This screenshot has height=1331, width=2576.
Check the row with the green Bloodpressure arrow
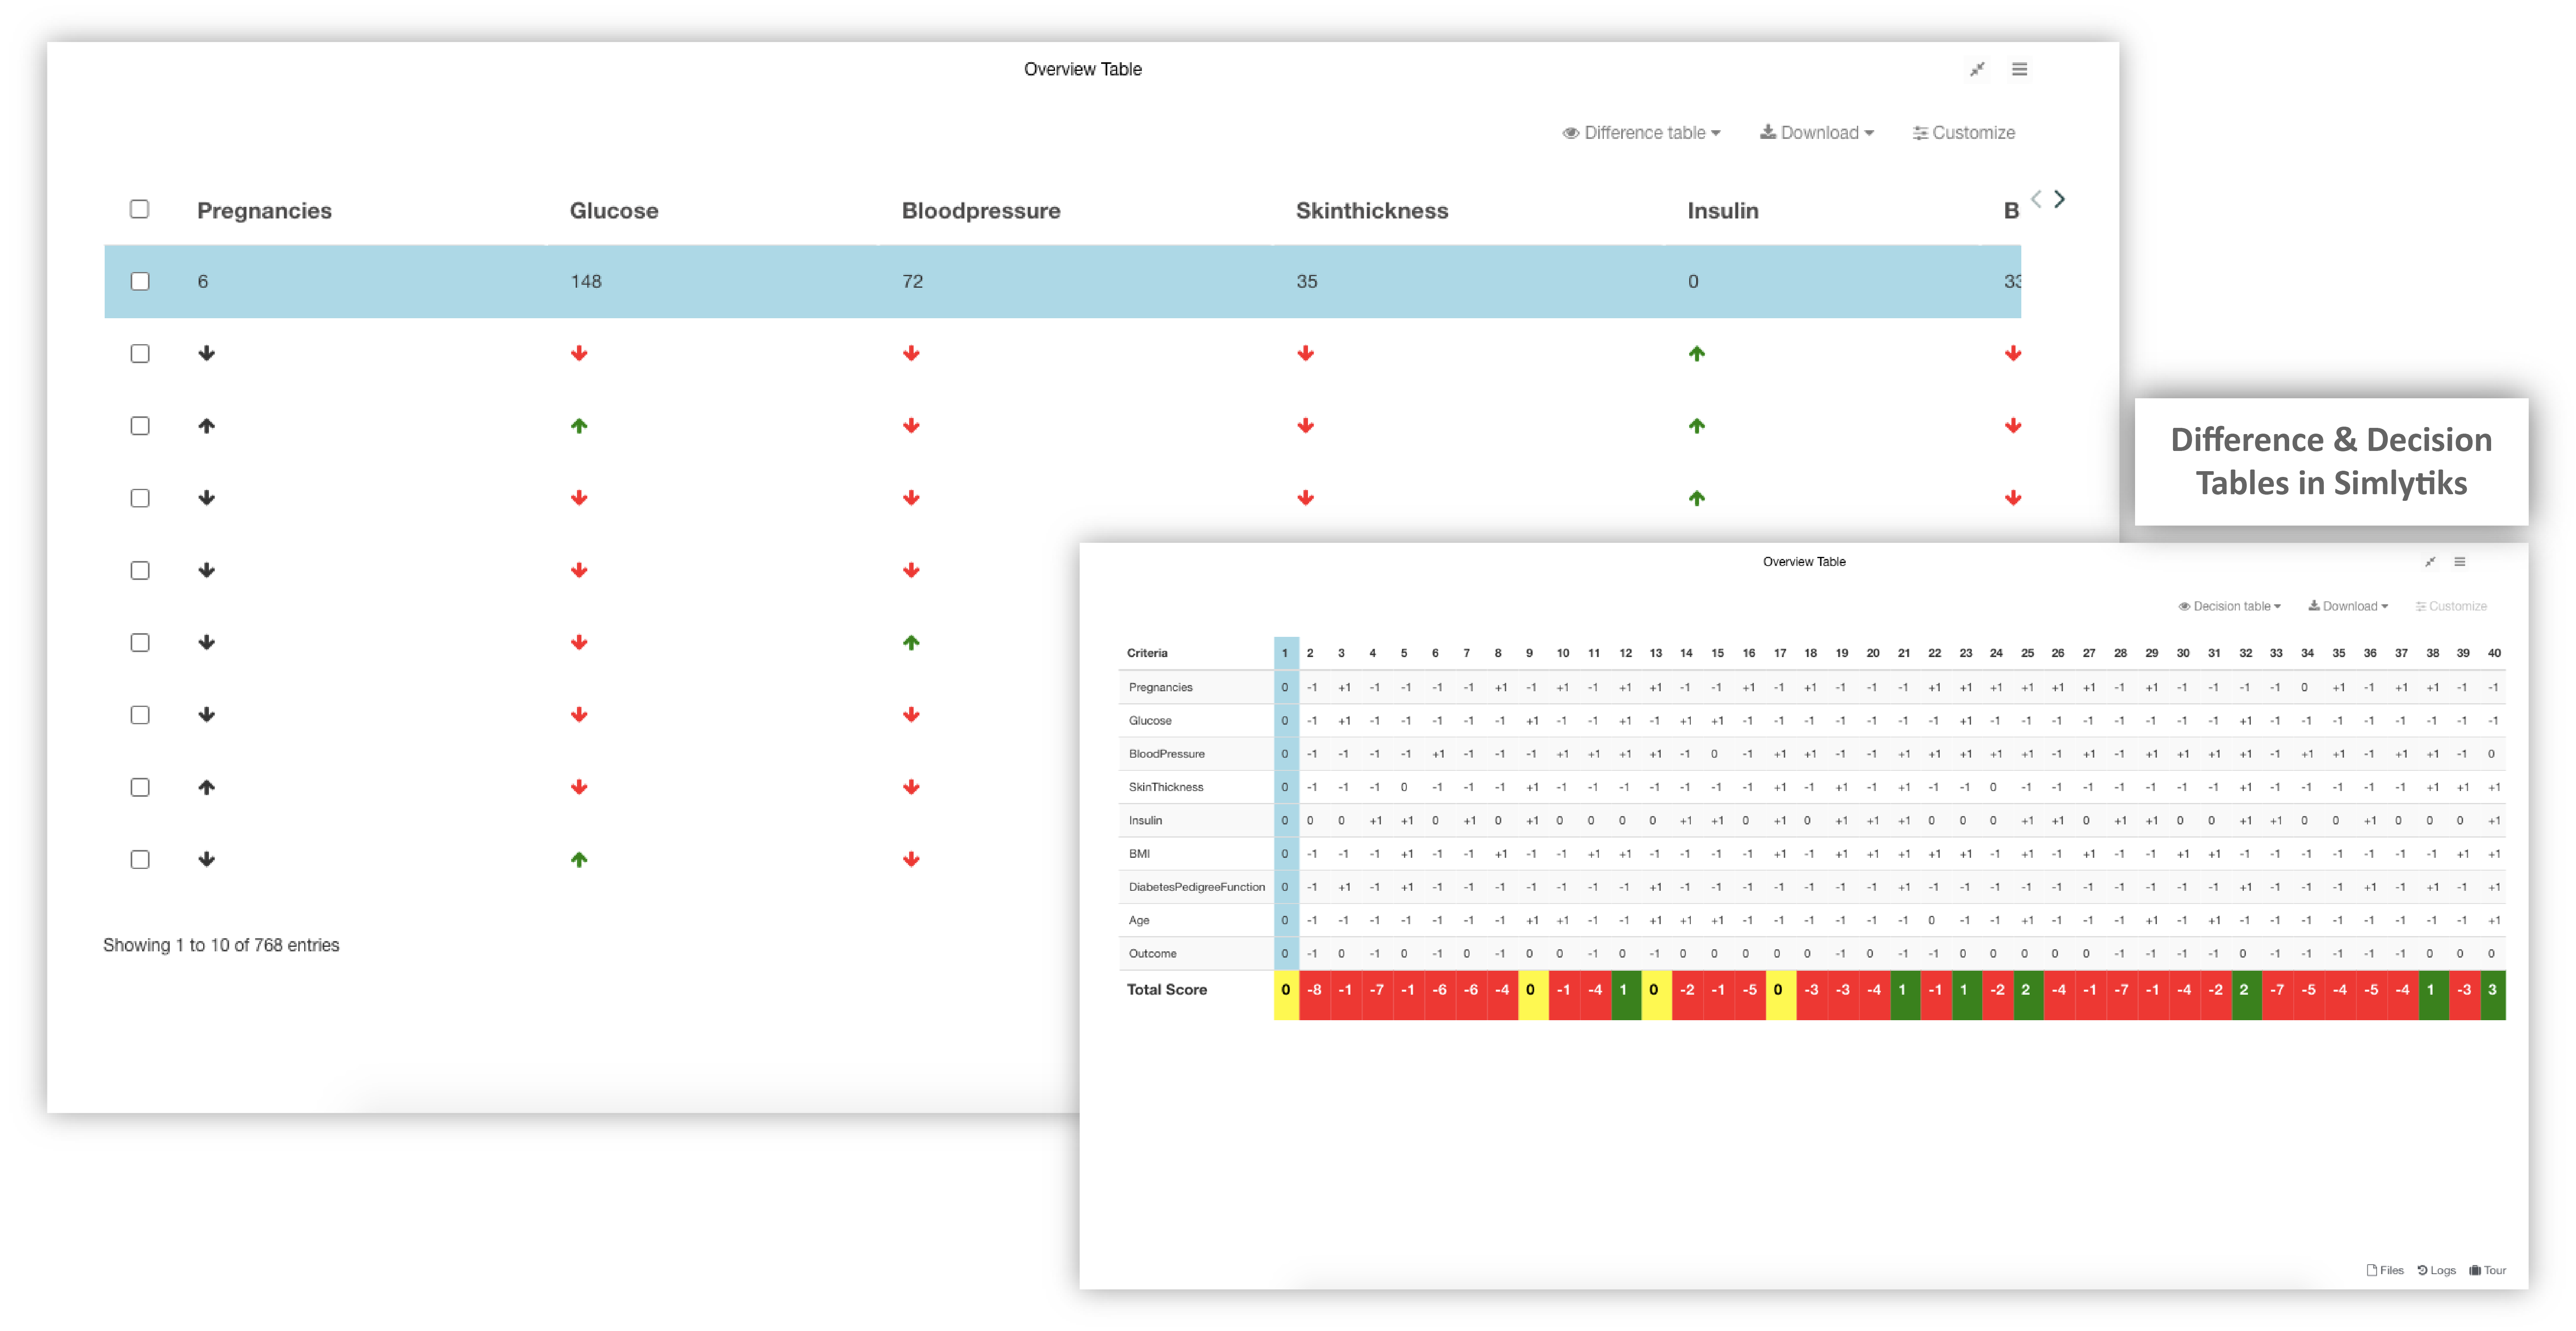(x=140, y=643)
